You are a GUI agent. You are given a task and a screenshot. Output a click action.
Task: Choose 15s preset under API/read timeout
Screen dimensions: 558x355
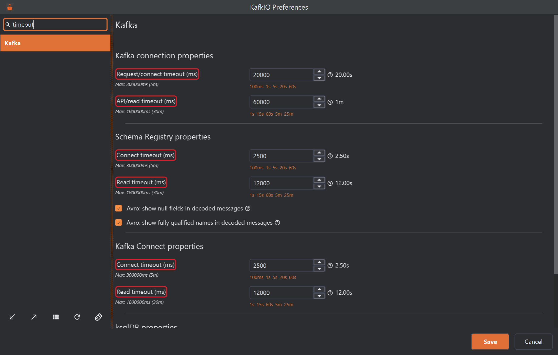click(x=260, y=114)
